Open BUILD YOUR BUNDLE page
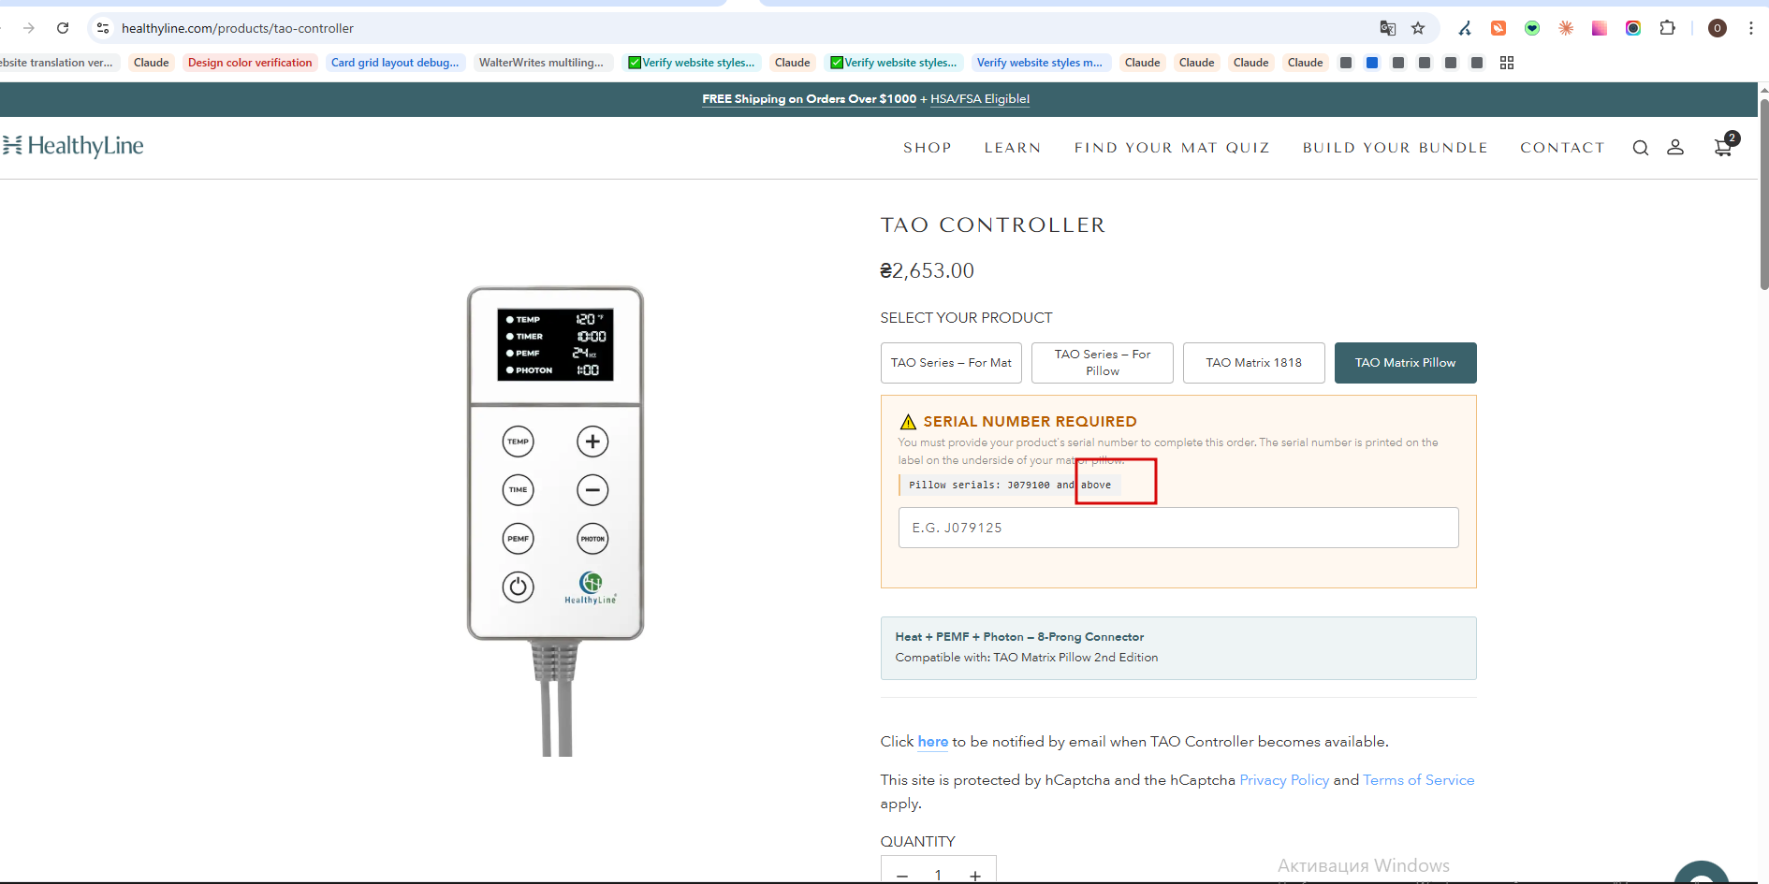This screenshot has height=884, width=1769. pos(1396,148)
